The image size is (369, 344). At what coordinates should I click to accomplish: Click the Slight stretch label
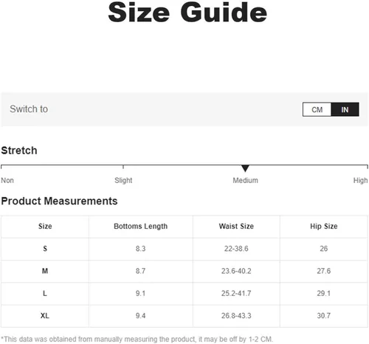pyautogui.click(x=123, y=180)
